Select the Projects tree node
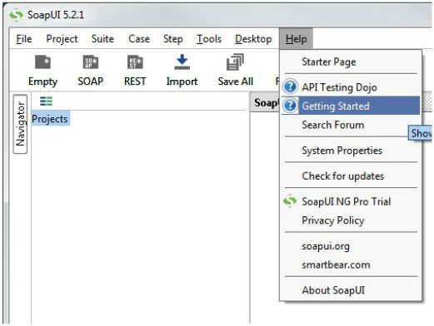The height and width of the screenshot is (326, 434). click(x=50, y=119)
